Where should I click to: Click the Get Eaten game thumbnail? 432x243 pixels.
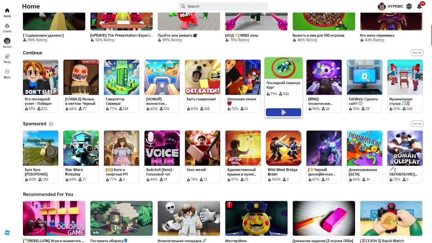click(202, 77)
